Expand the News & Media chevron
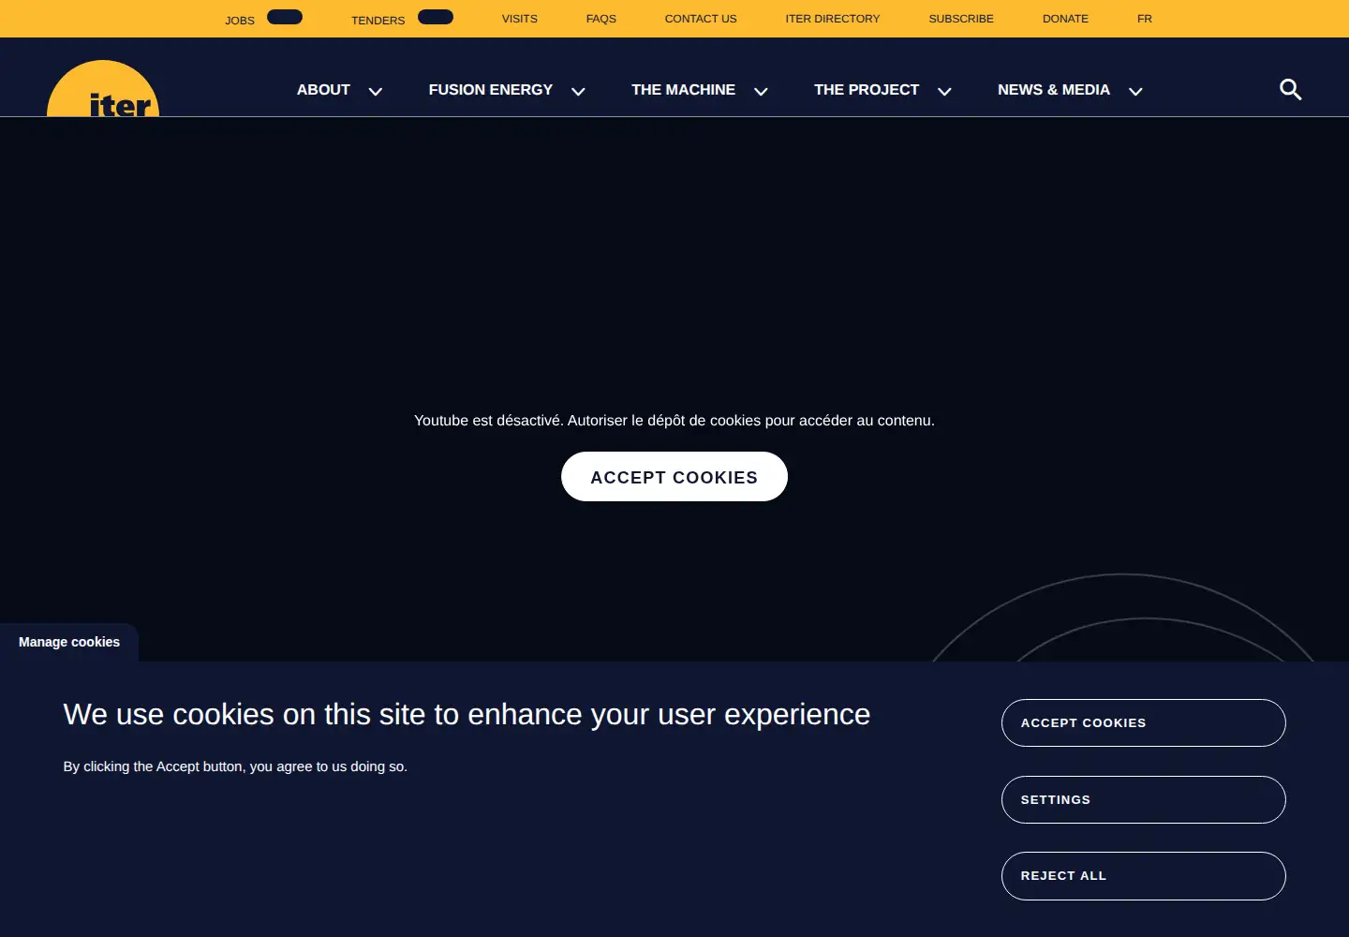This screenshot has width=1349, height=937. [x=1135, y=91]
